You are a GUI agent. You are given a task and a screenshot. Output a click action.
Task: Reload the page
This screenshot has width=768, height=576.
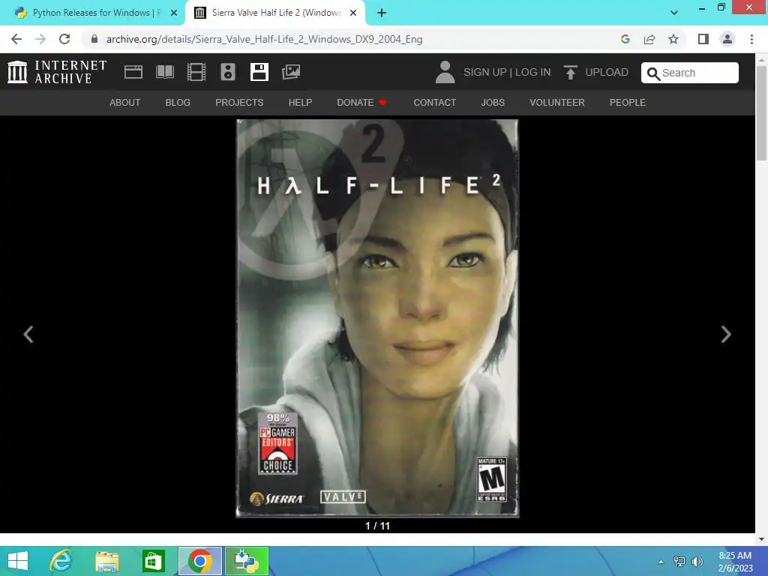pyautogui.click(x=64, y=39)
